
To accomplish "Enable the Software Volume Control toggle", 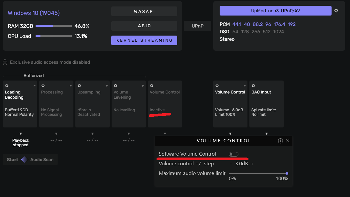I will click(233, 154).
